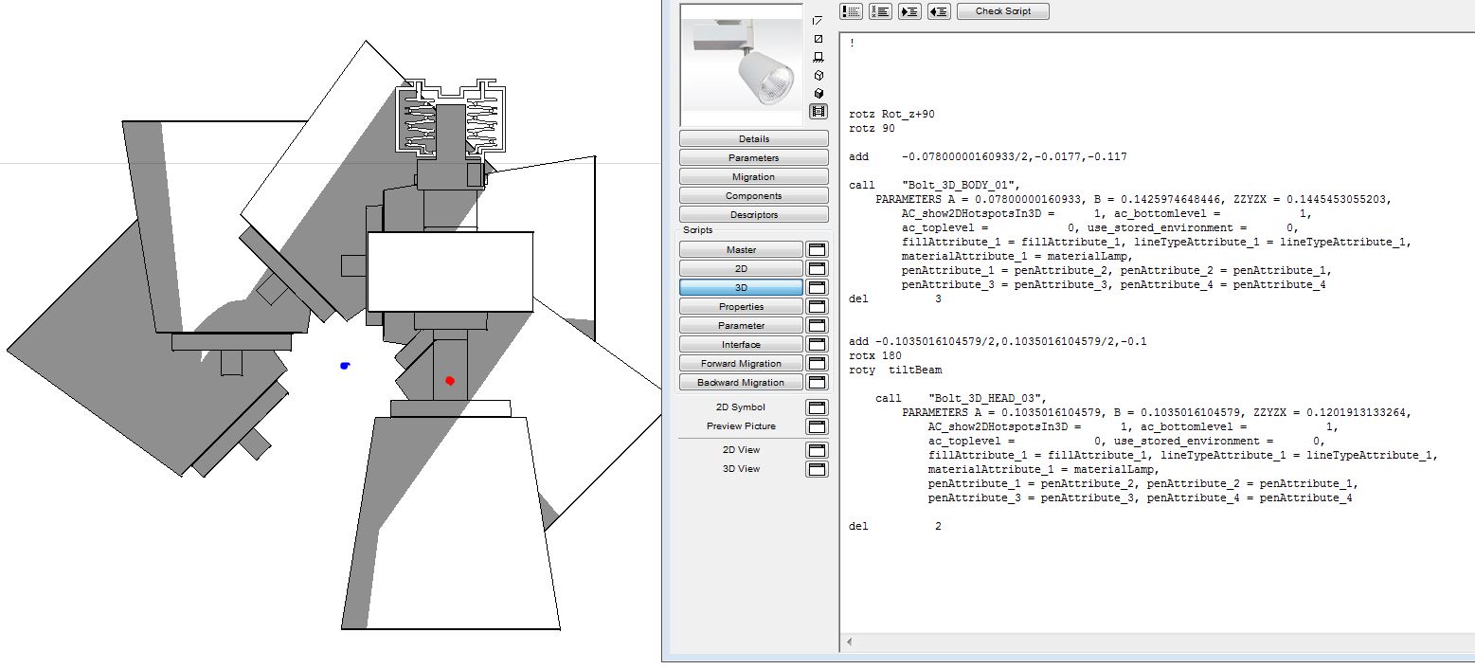Open the Forward Migration script
Viewport: 1475px width, 669px height.
[740, 363]
